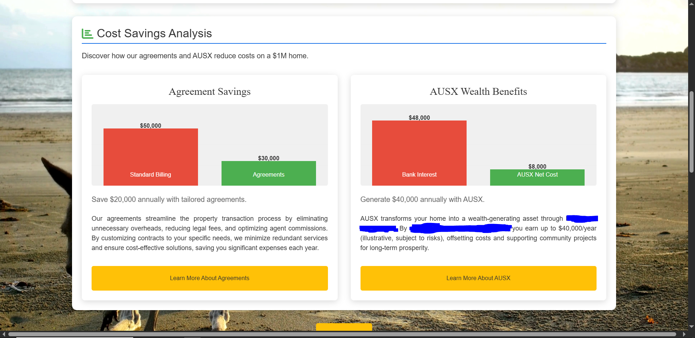Click the red Bank Interest bar
The width and height of the screenshot is (695, 338).
419,153
